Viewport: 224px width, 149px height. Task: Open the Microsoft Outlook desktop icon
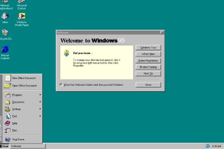pyautogui.click(x=22, y=4)
